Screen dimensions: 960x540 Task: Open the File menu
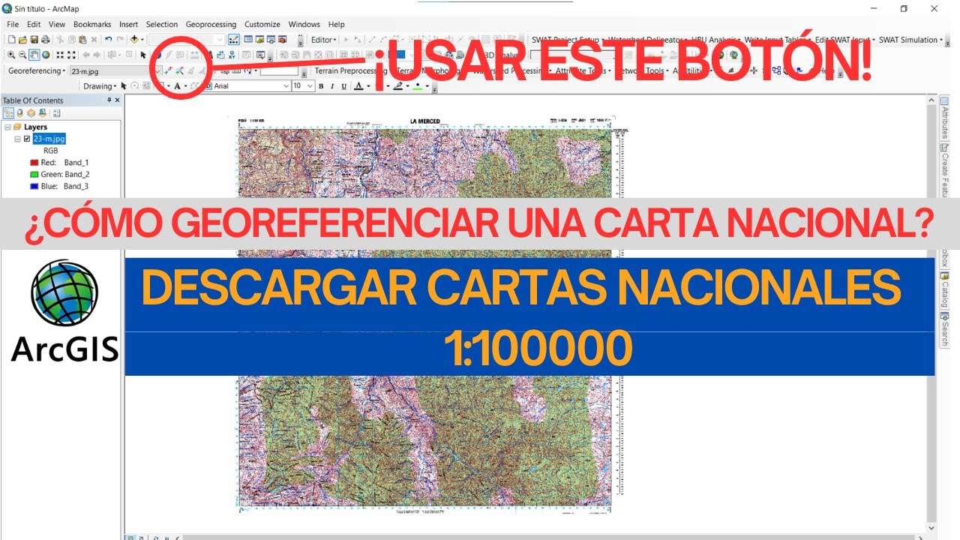(13, 24)
